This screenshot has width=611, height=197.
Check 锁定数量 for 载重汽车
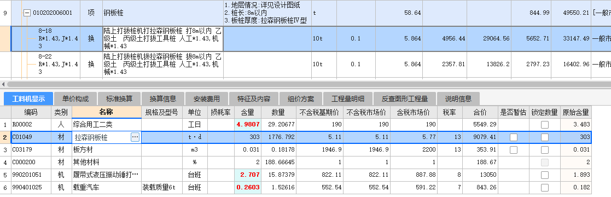tap(545, 188)
